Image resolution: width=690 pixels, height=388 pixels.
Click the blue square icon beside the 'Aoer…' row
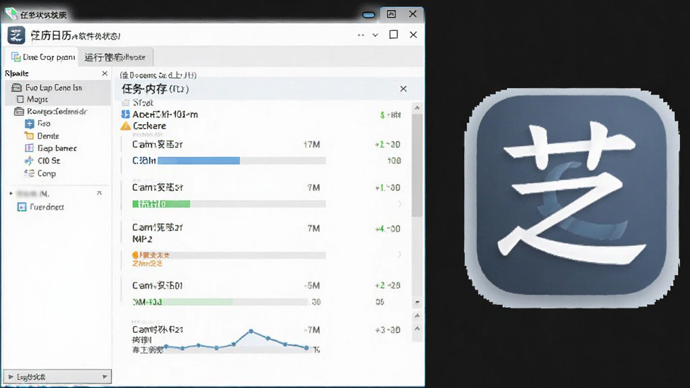click(125, 115)
